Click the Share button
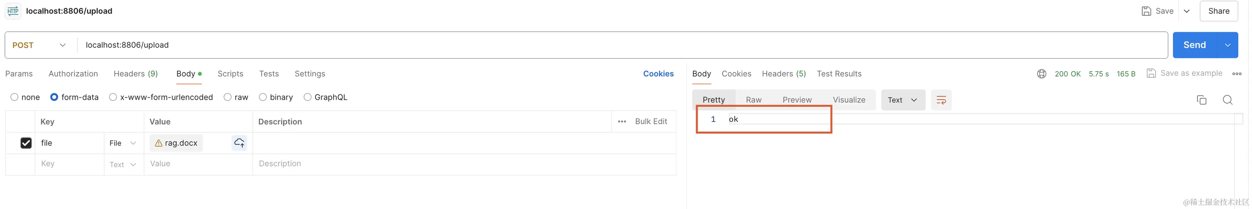 tap(1218, 11)
